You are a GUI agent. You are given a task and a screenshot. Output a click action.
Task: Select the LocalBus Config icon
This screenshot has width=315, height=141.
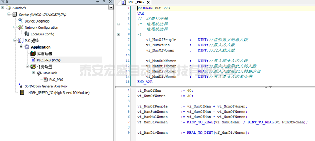coord(27,34)
